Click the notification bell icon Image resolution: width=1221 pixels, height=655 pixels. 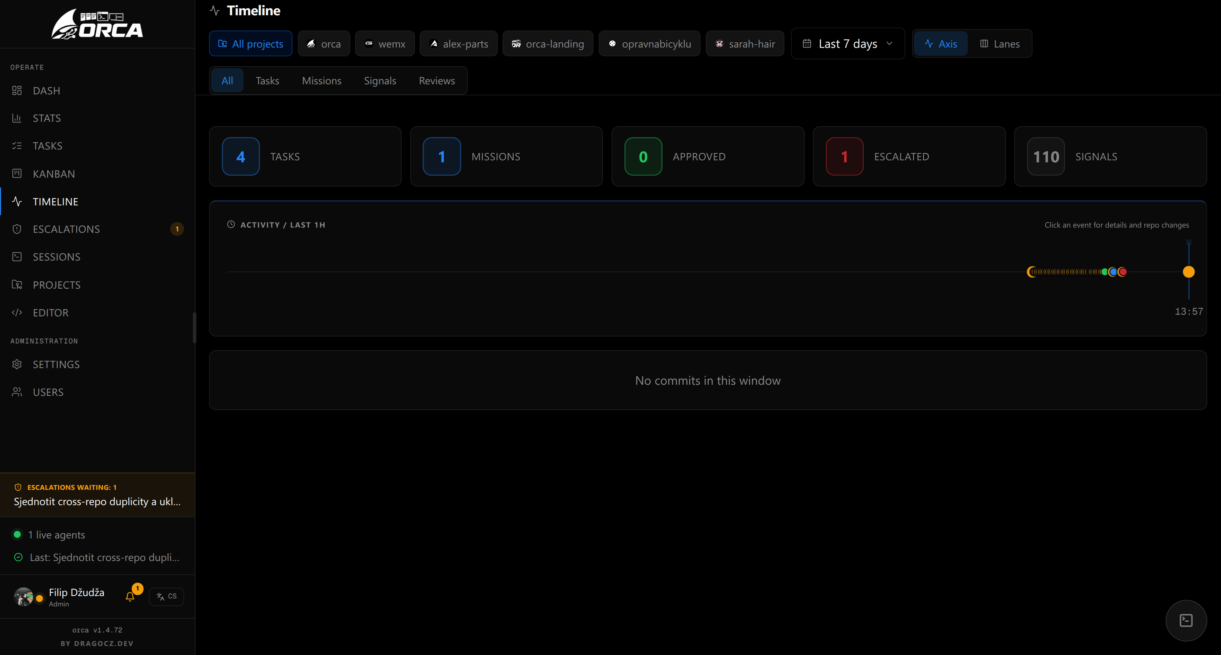pyautogui.click(x=130, y=597)
